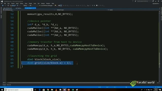Click line 61 cudaMemcpy code
Viewport: 162px width, 91px height.
(66, 45)
